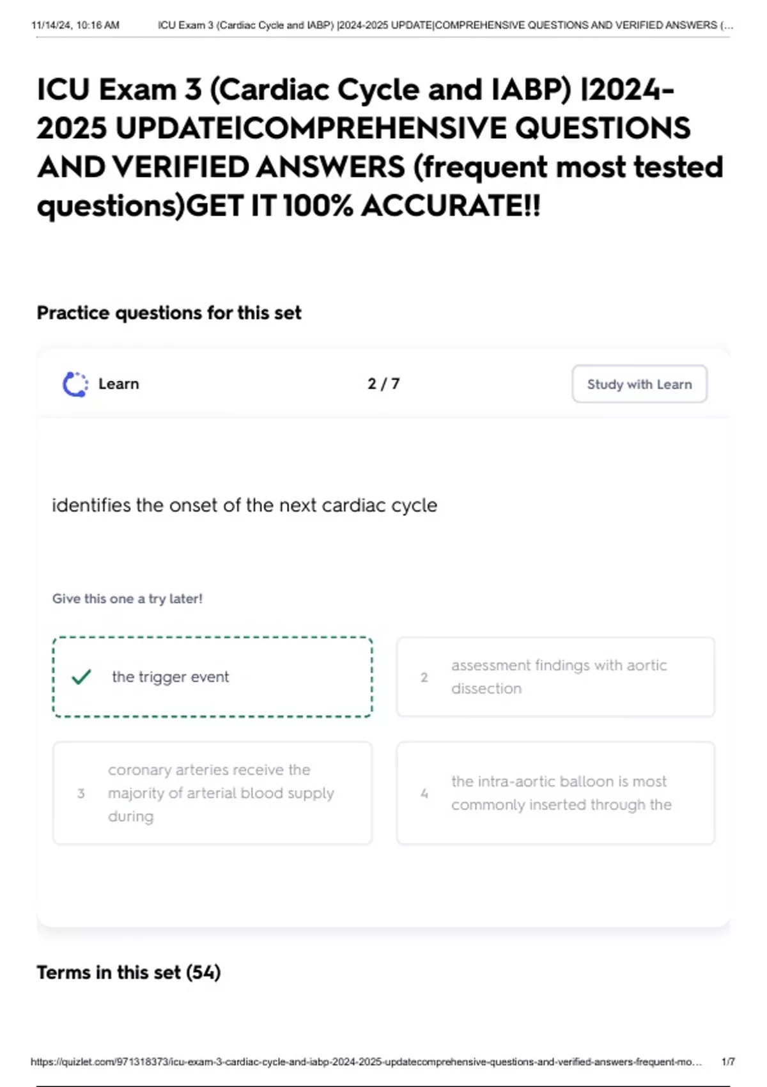Click the 2 / 7 question progress counter
This screenshot has width=767, height=1087.
point(383,384)
